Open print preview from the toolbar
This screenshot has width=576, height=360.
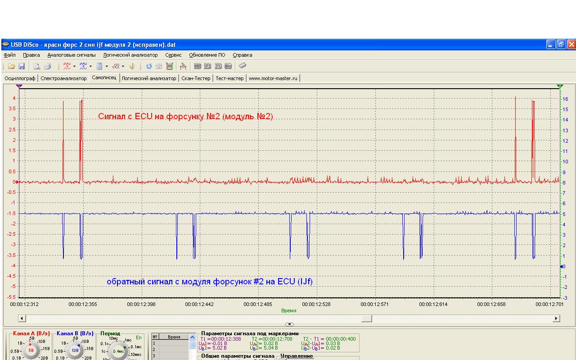pyautogui.click(x=37, y=66)
